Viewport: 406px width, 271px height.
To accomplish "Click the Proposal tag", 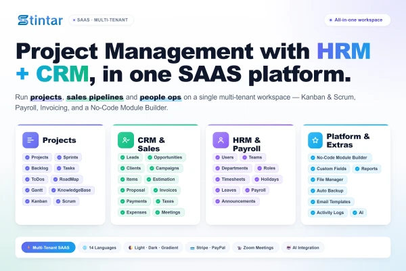I will coord(133,190).
